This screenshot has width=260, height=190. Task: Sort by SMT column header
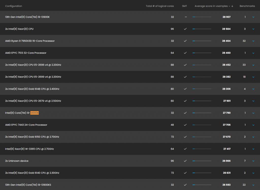point(184,6)
